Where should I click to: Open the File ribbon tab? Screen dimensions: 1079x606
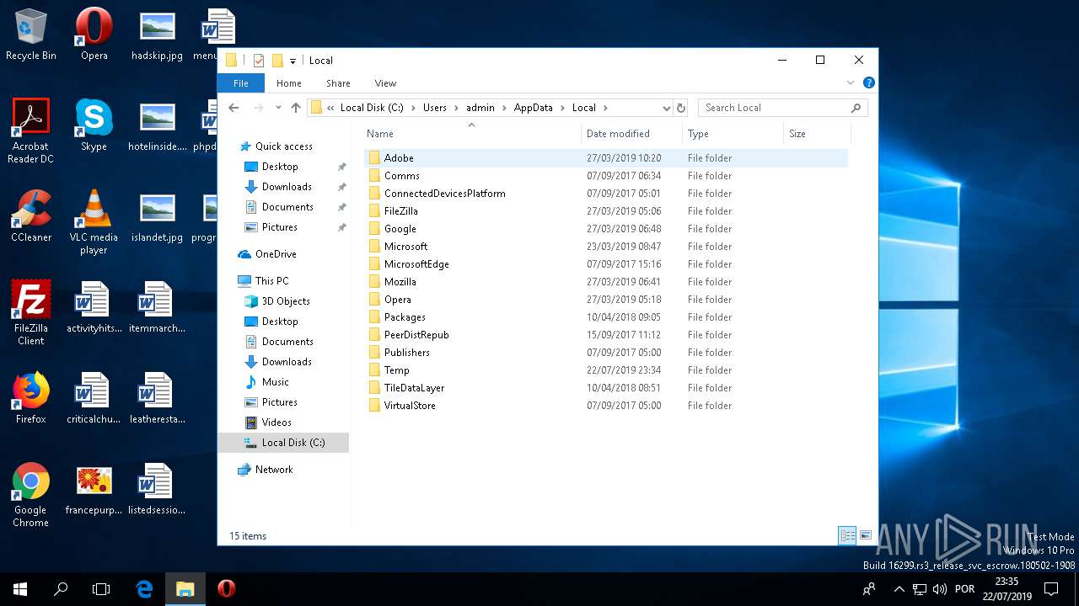click(241, 83)
